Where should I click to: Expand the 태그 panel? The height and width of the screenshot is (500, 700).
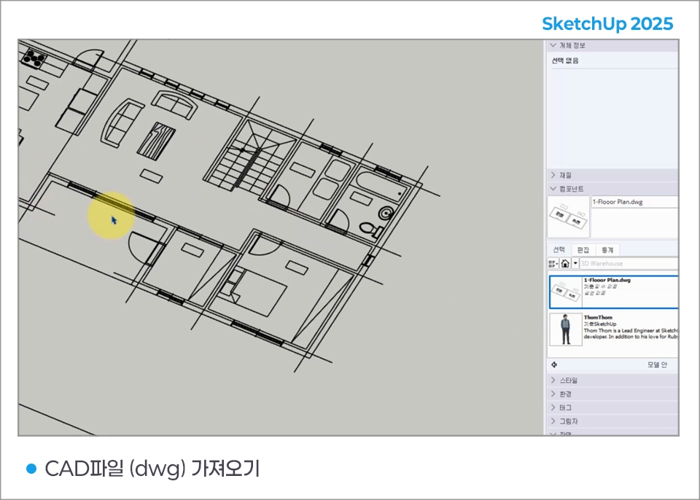point(612,407)
